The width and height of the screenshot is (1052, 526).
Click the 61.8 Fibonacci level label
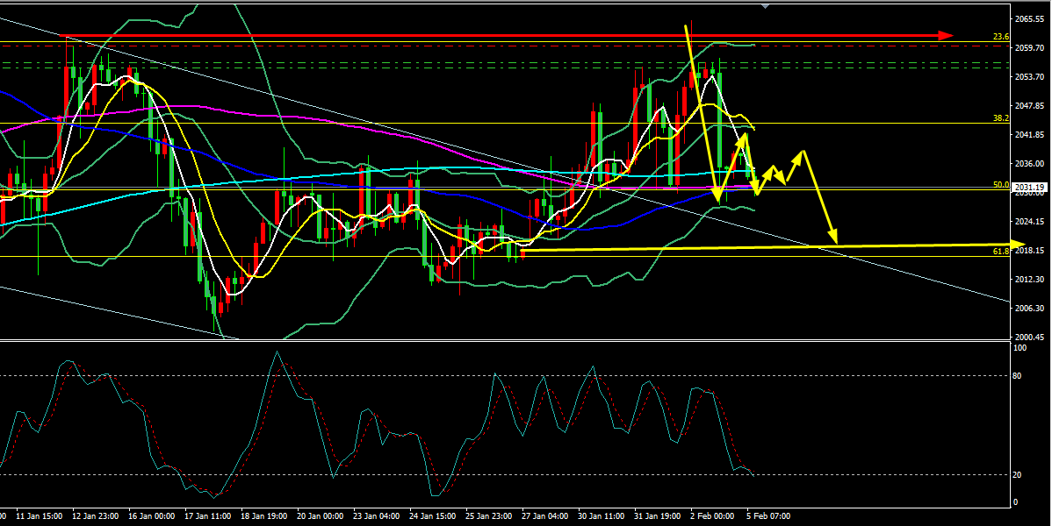999,252
